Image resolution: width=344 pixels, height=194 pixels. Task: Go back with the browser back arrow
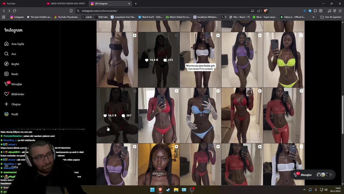click(x=4, y=11)
